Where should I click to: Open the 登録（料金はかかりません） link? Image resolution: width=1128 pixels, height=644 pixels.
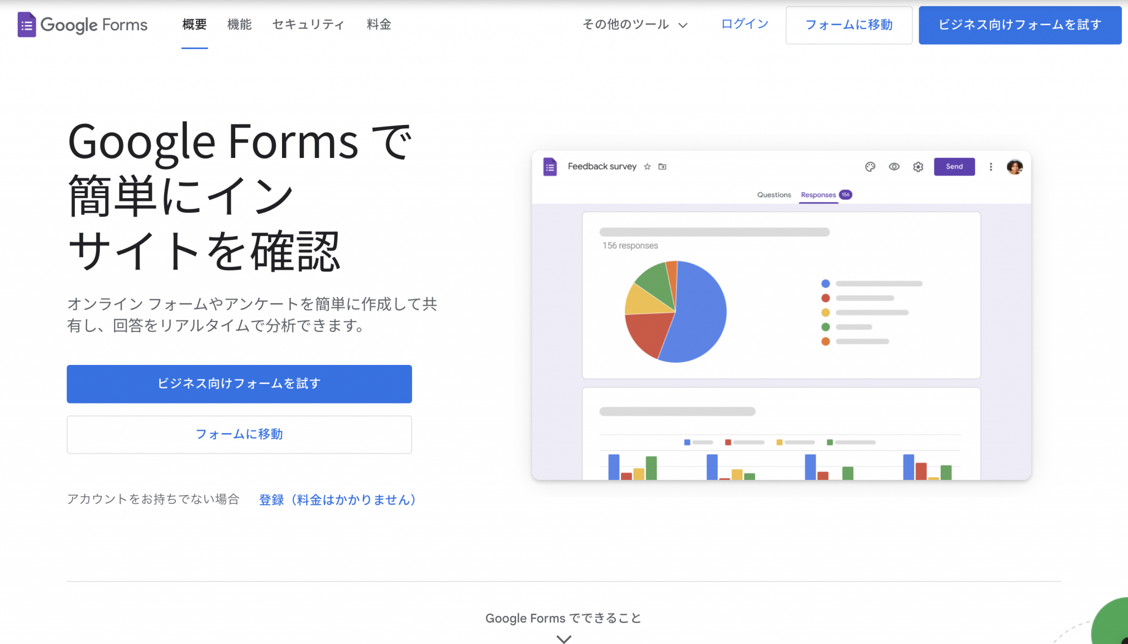[x=337, y=499]
